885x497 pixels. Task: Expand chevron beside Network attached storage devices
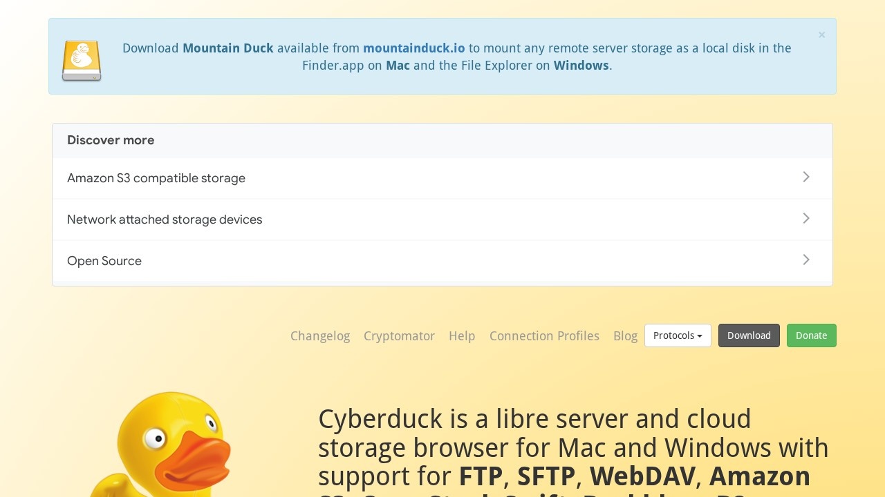pyautogui.click(x=806, y=219)
